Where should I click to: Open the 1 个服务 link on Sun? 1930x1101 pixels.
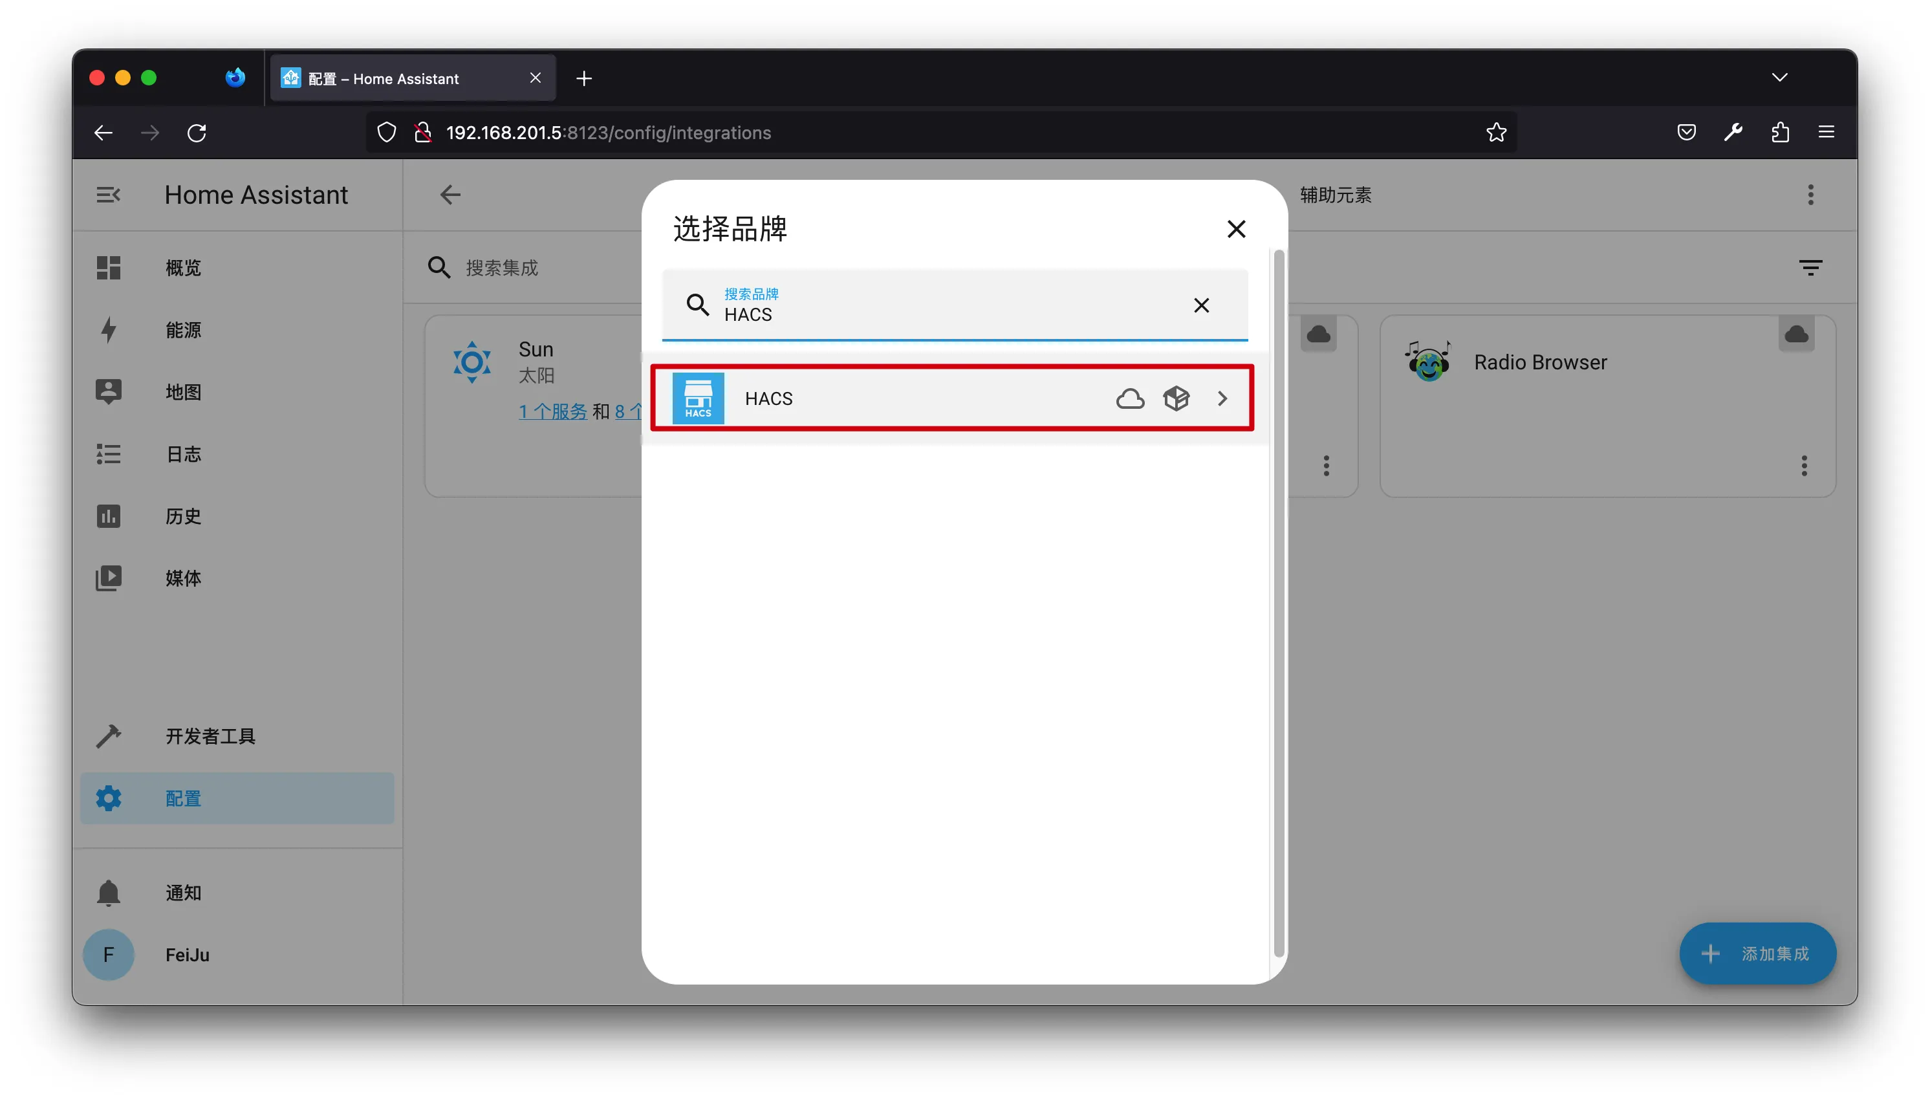pyautogui.click(x=552, y=411)
